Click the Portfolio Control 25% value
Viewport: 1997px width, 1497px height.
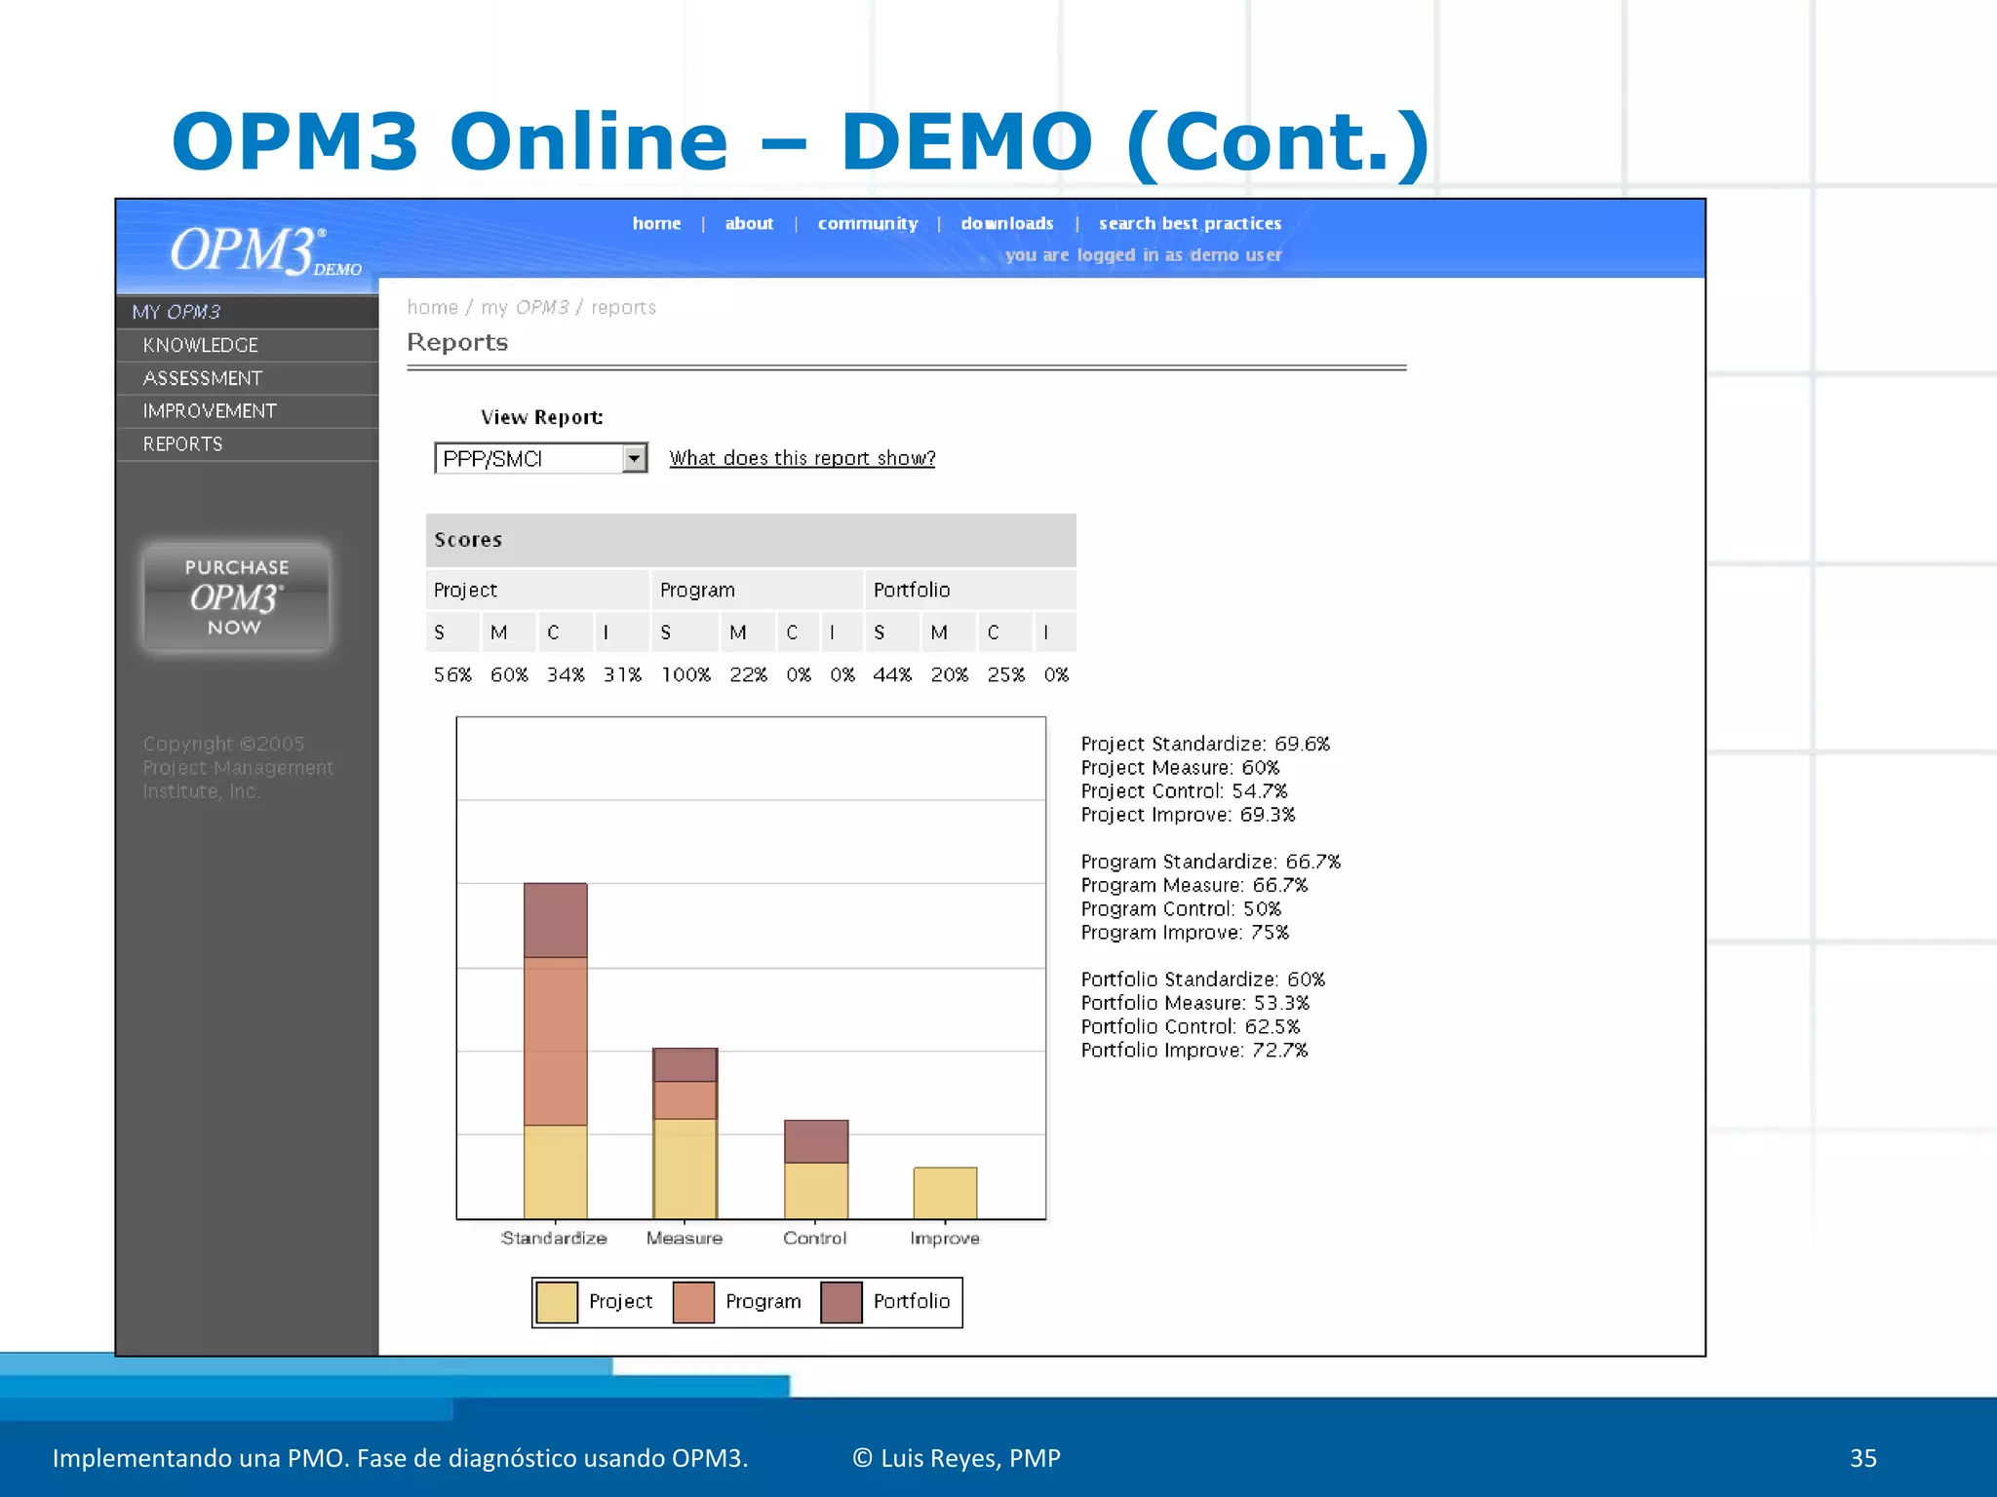1005,674
